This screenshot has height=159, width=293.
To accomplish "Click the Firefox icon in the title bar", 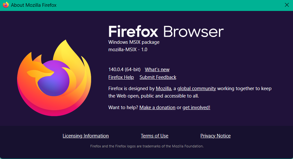I will point(5,5).
